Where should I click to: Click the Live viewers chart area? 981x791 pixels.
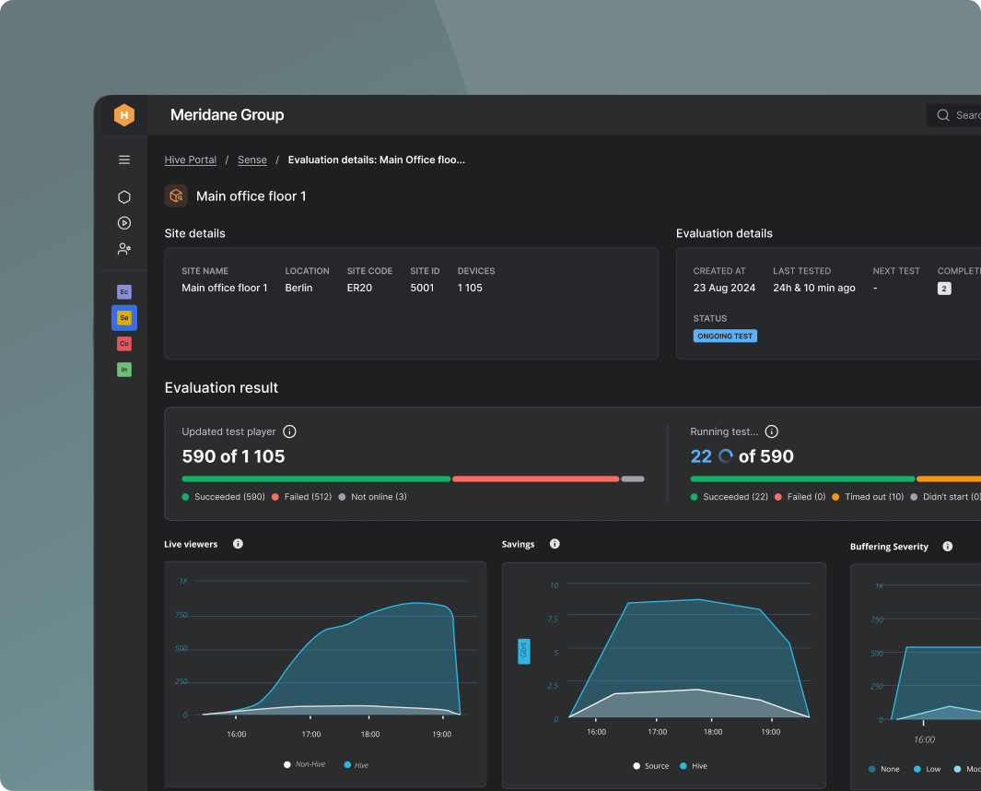(x=325, y=674)
